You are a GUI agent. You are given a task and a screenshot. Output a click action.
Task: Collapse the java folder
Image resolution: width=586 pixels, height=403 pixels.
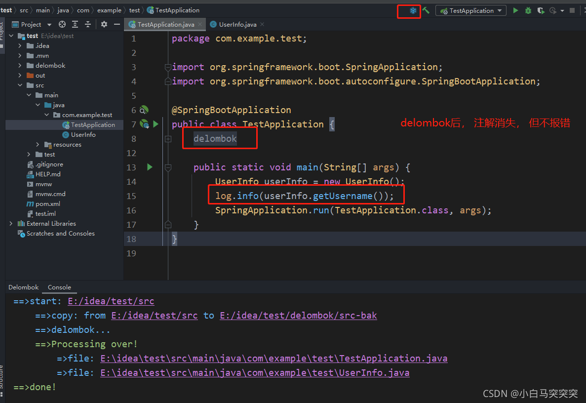pyautogui.click(x=38, y=105)
